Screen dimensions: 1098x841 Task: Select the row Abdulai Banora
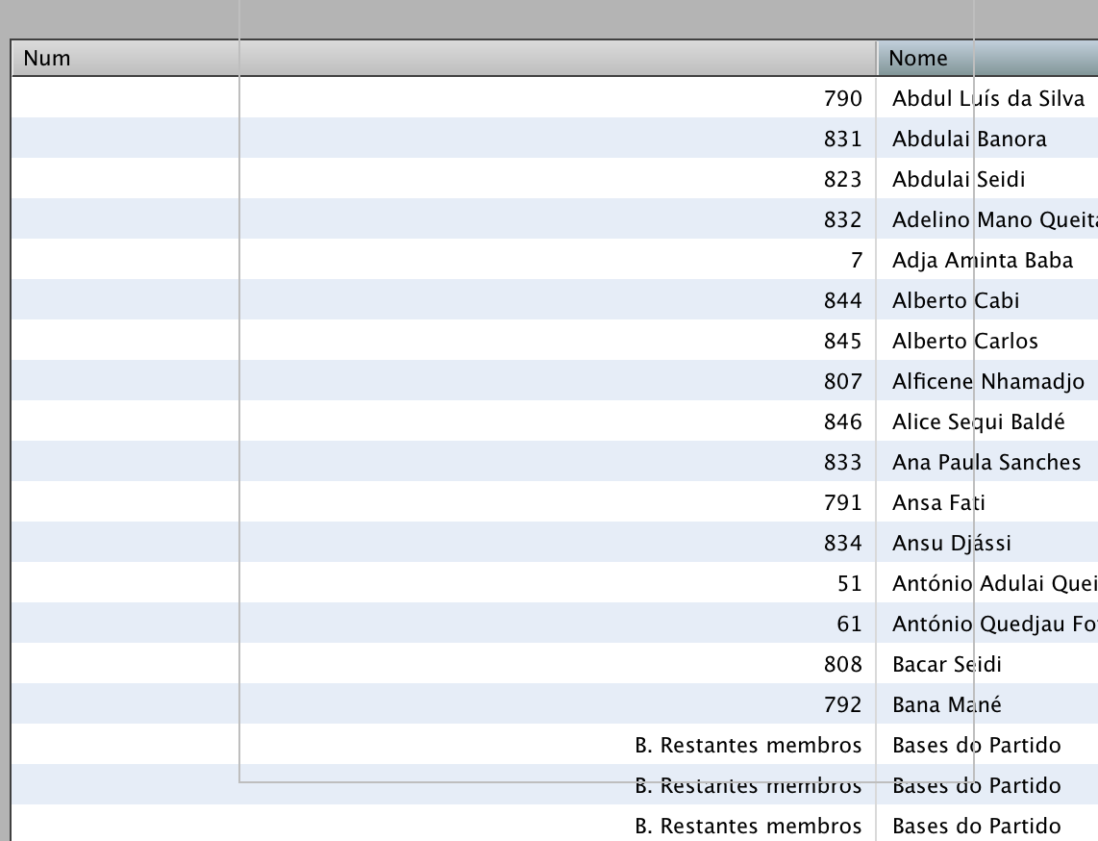coord(555,139)
